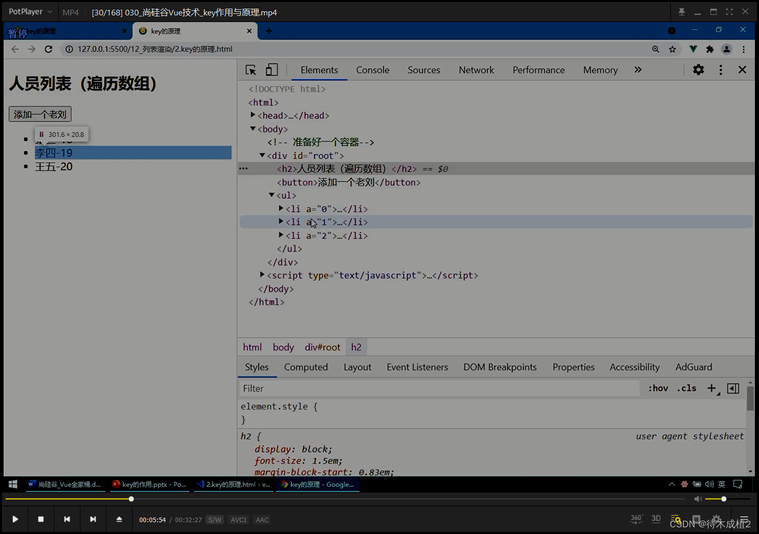The height and width of the screenshot is (534, 759).
Task: Select div#root in the breadcrumb bar
Action: coord(322,347)
